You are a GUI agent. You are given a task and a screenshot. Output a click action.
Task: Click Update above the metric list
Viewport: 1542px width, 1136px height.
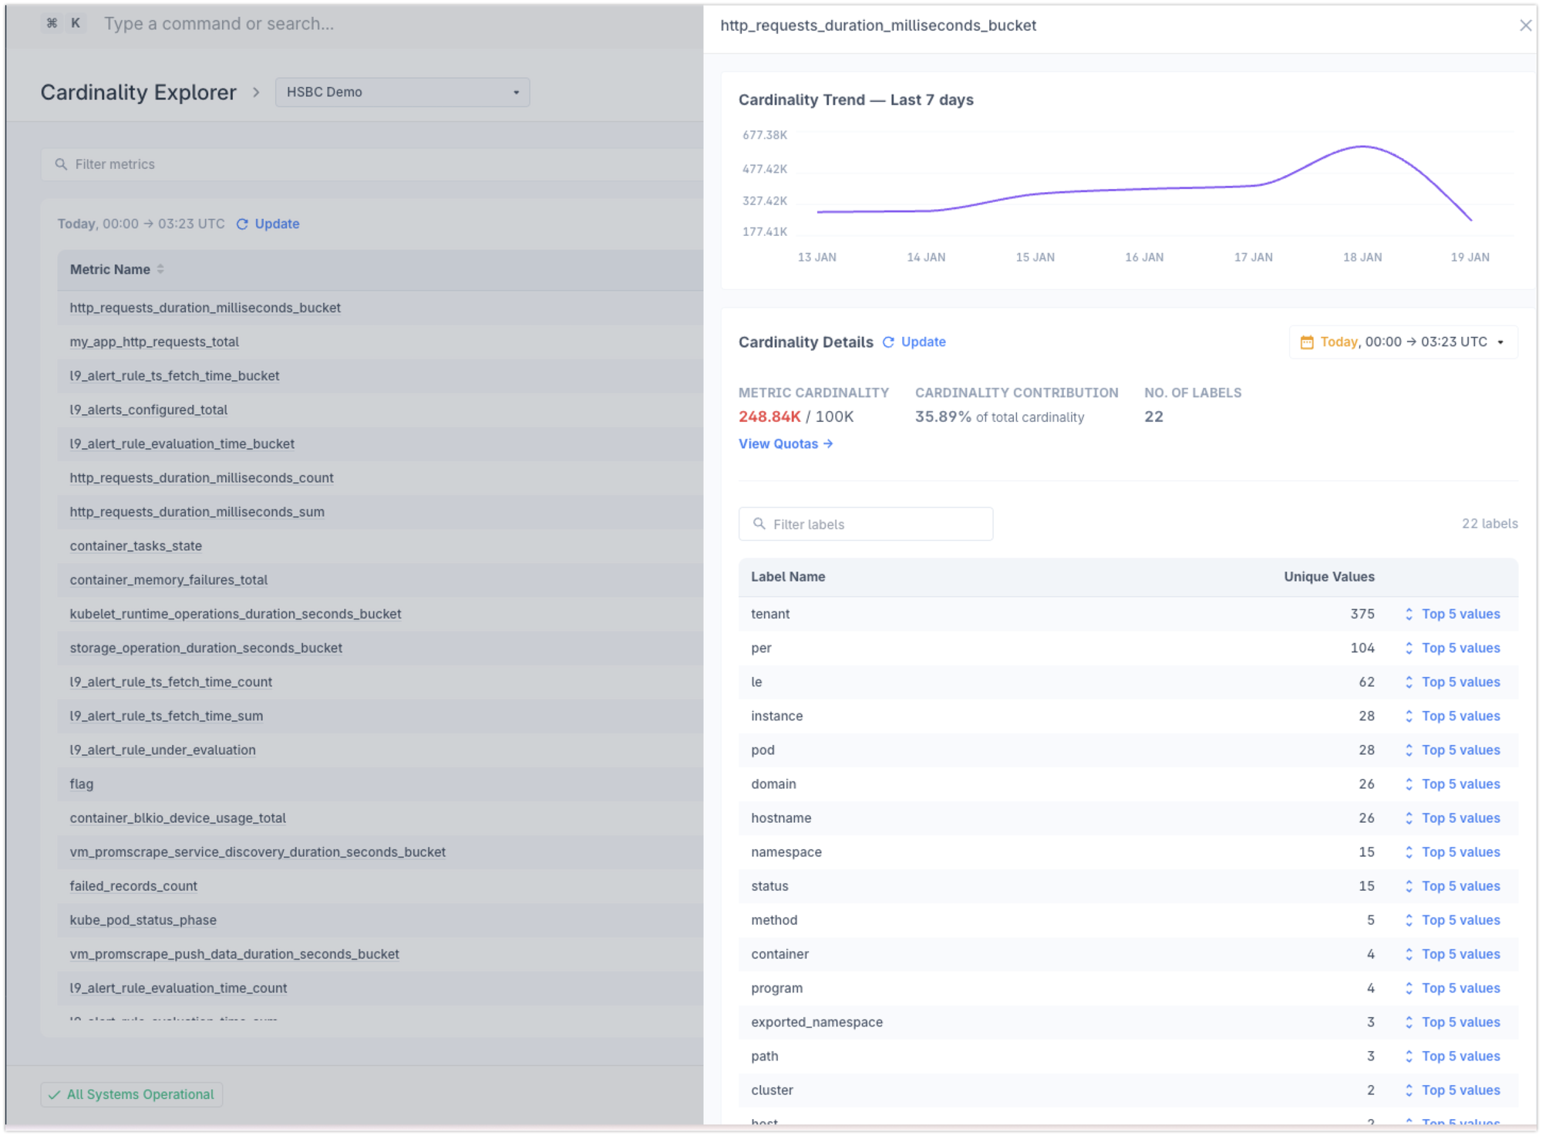(278, 224)
